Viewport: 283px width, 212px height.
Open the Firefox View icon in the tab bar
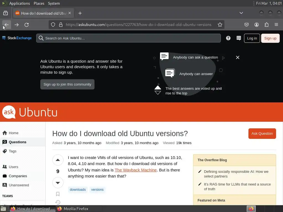click(x=6, y=13)
